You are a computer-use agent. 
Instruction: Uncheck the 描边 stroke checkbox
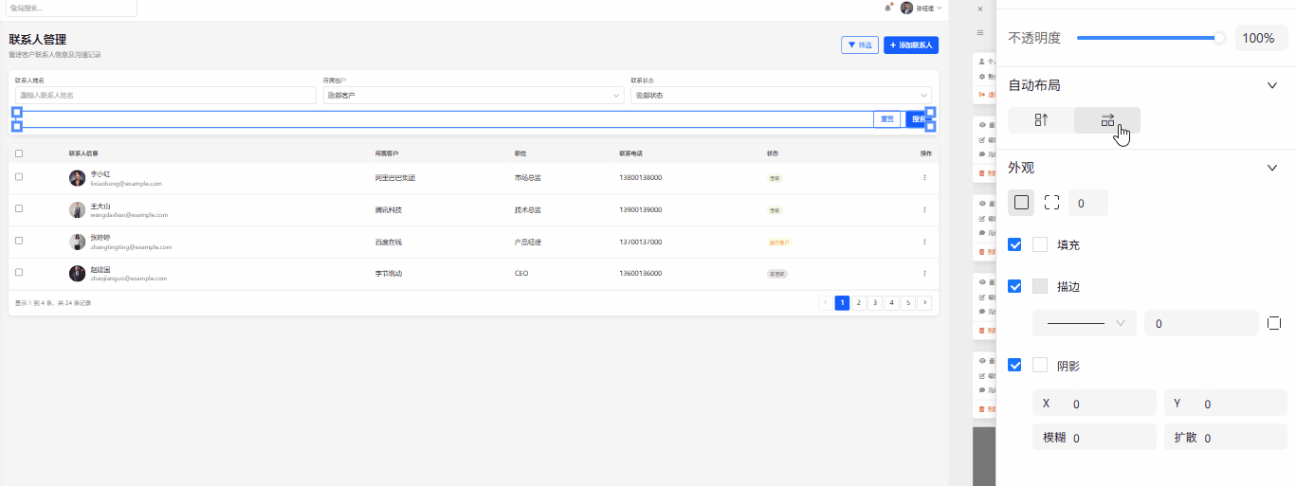pos(1014,286)
